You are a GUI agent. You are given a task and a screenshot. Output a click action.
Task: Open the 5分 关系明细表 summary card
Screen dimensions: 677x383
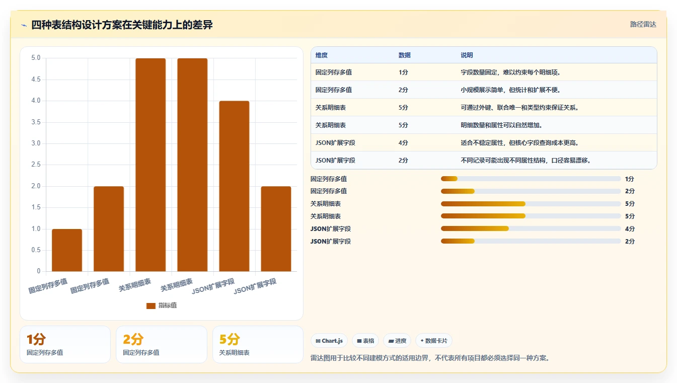click(x=258, y=344)
